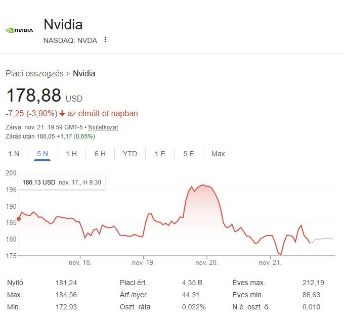
Task: Click the 178,88 USD price value
Action: click(x=33, y=96)
